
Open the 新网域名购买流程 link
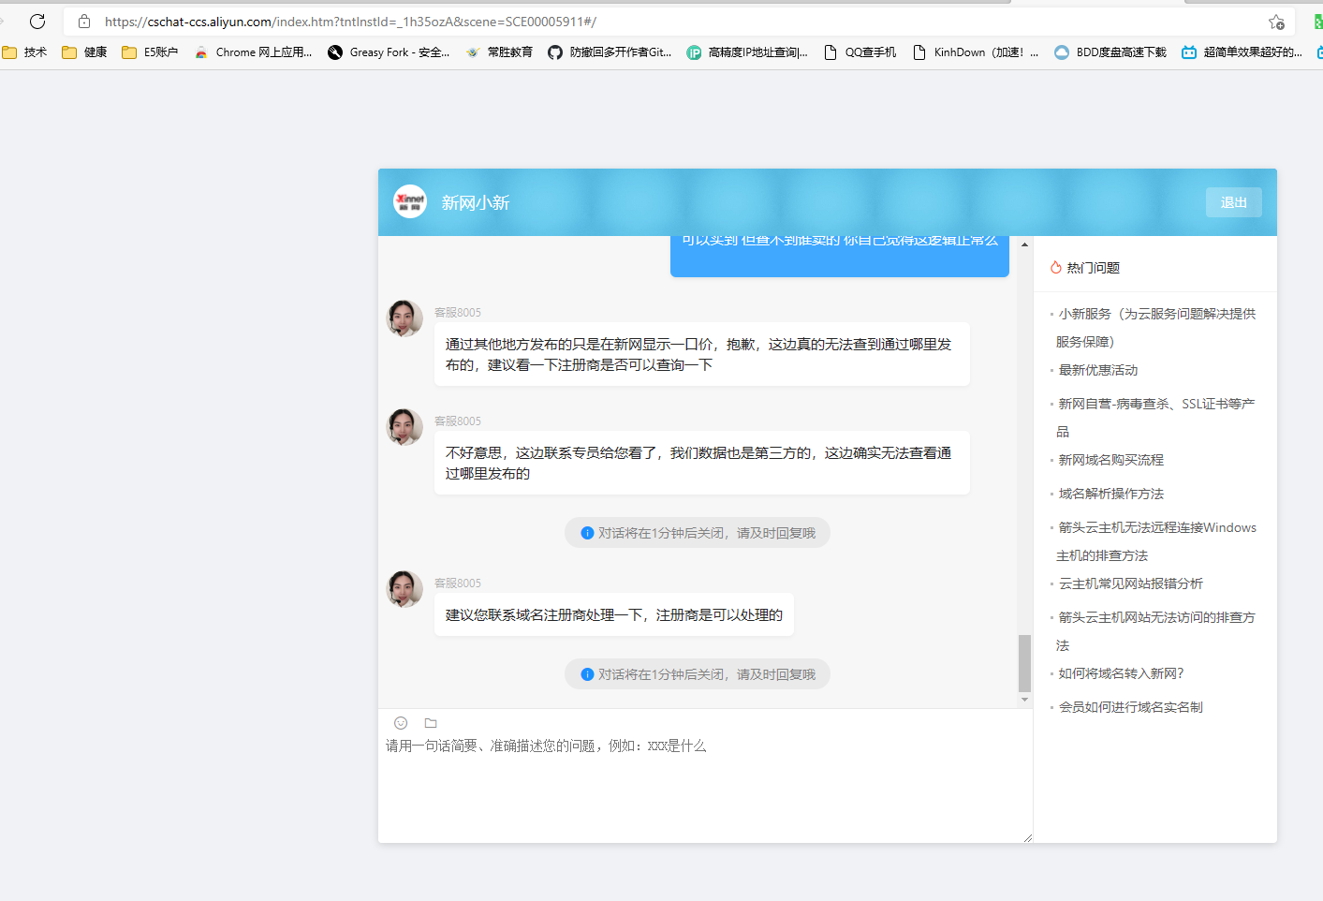[1111, 460]
